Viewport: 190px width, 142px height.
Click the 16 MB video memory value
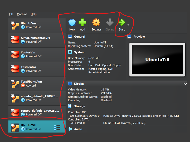pyautogui.click(x=105, y=89)
